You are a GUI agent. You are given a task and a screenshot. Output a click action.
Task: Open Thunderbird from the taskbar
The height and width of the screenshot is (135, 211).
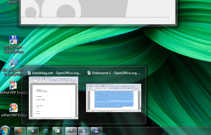[x=33, y=131]
